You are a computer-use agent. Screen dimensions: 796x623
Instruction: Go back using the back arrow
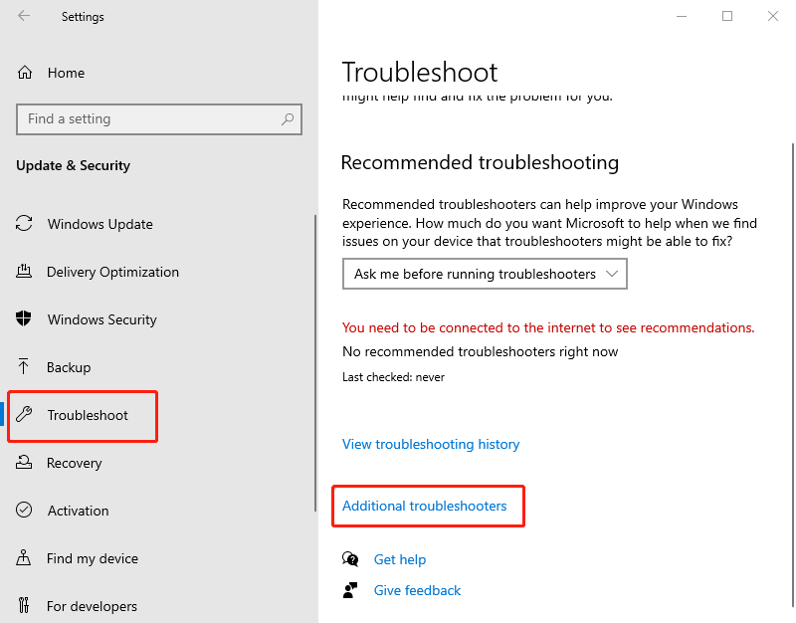(x=24, y=16)
